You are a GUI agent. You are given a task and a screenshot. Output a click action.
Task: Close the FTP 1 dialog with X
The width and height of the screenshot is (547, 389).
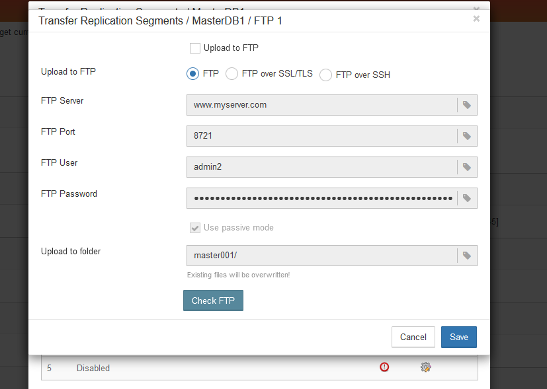476,18
